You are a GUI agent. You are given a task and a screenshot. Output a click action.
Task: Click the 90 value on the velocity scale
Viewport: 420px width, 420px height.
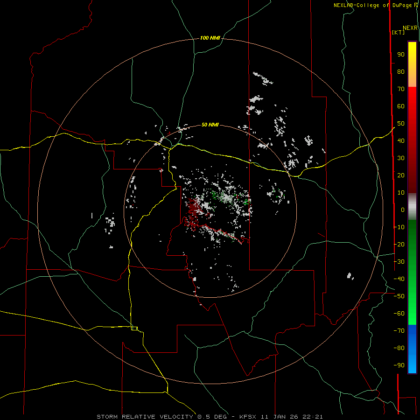pyautogui.click(x=401, y=55)
